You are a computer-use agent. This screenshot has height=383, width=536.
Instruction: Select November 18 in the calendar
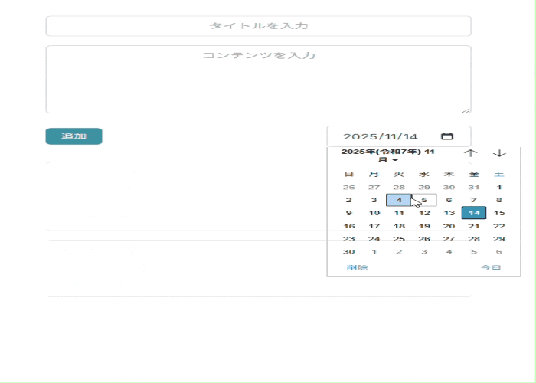click(399, 226)
